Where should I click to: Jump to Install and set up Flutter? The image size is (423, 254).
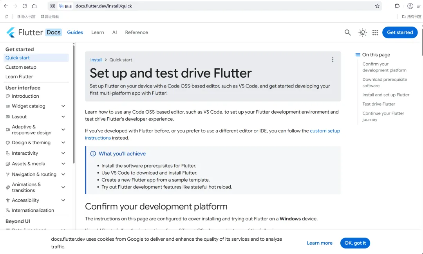pos(386,95)
